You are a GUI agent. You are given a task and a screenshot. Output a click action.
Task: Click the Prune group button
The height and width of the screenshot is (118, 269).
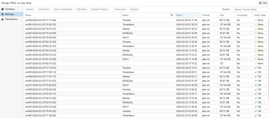tap(120, 9)
